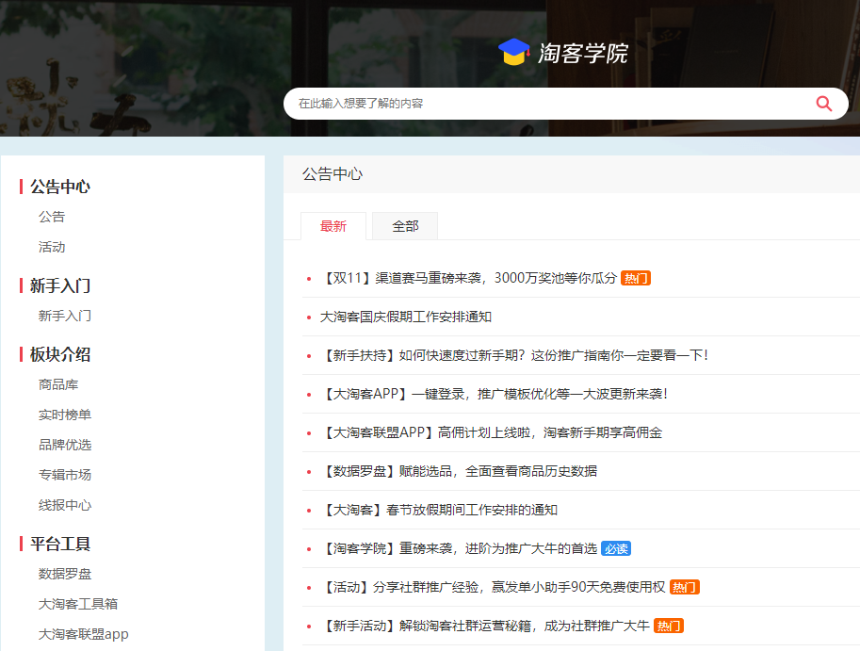Open 实时榜单 sidebar entry

point(65,415)
